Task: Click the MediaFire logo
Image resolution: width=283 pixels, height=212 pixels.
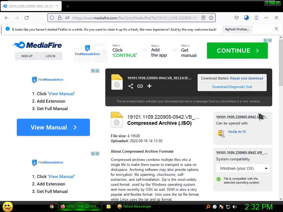Action: tap(37, 45)
